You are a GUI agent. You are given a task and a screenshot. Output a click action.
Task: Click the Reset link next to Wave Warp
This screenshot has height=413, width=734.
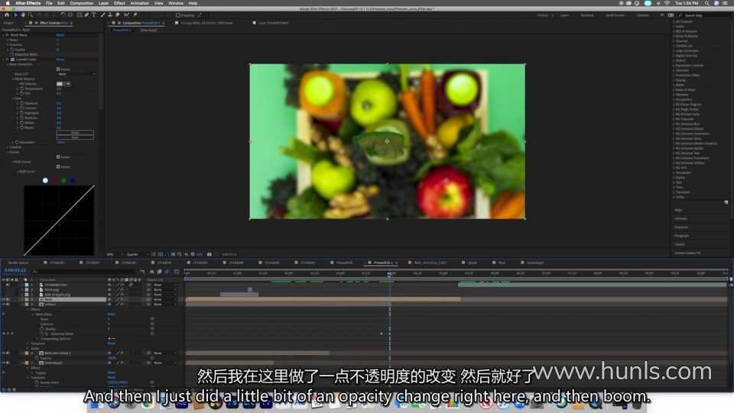(60, 35)
